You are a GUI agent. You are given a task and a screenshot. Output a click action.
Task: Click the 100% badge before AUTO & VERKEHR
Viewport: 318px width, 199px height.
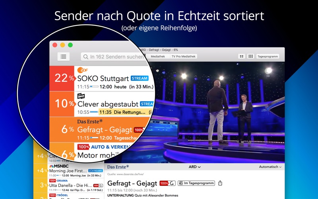(x=83, y=147)
